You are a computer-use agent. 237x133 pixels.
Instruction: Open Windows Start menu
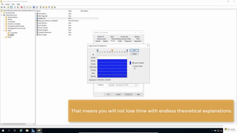[3, 130]
